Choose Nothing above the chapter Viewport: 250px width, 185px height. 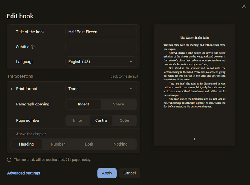[121, 144]
